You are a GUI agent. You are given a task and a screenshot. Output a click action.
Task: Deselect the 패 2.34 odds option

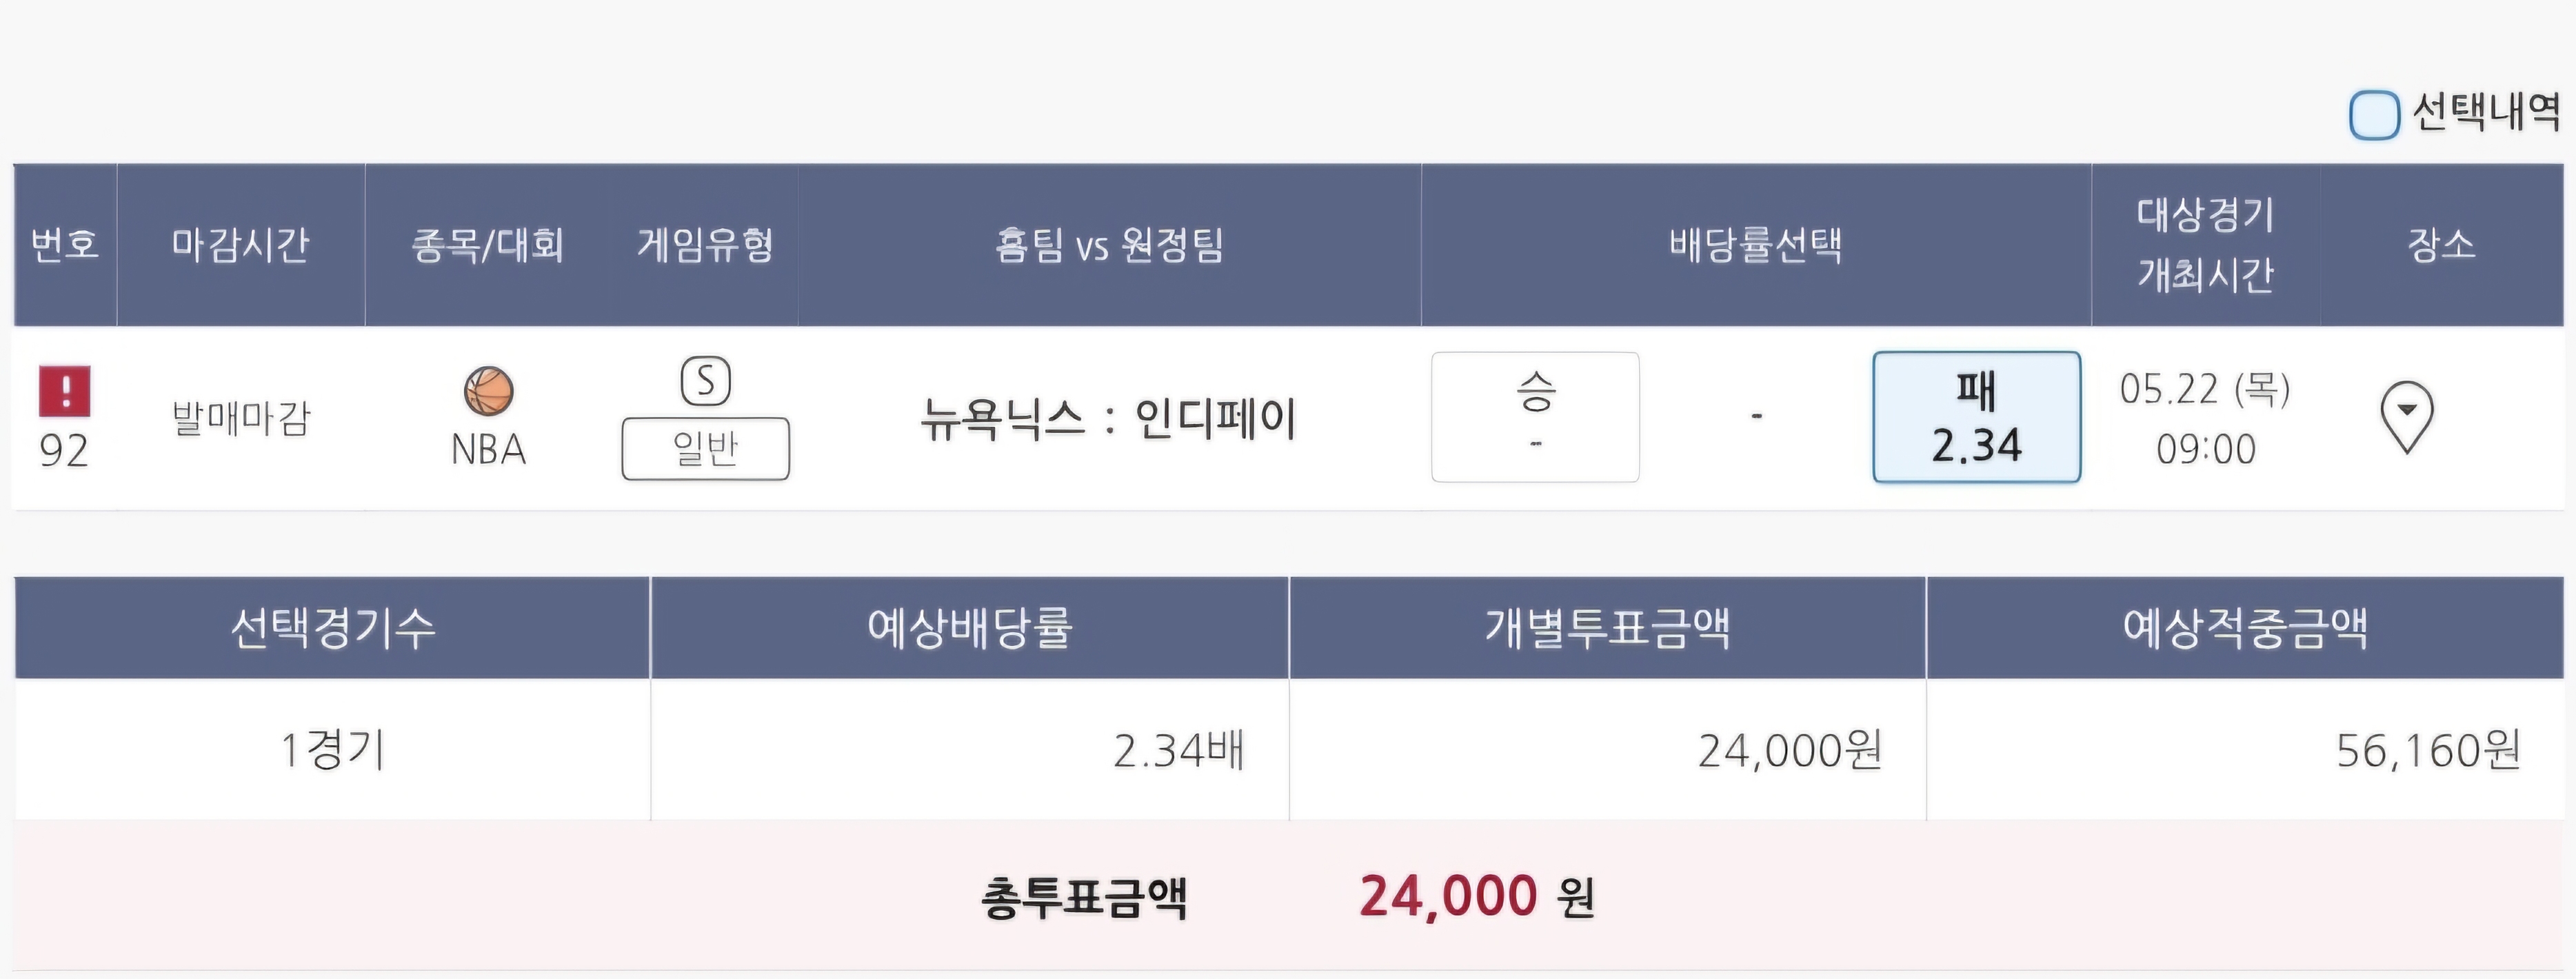tap(1976, 416)
